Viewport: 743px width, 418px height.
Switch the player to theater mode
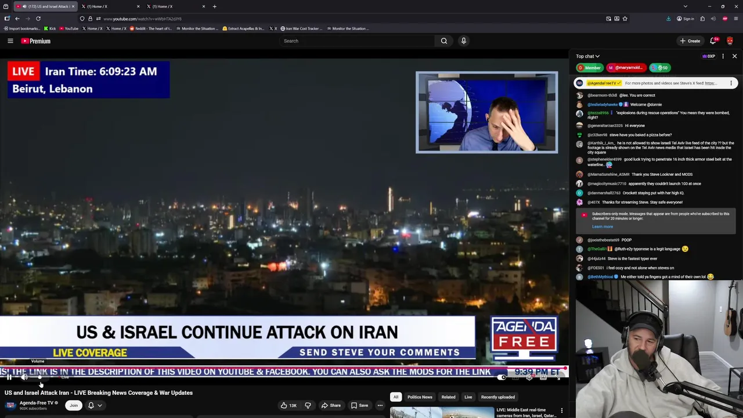543,377
